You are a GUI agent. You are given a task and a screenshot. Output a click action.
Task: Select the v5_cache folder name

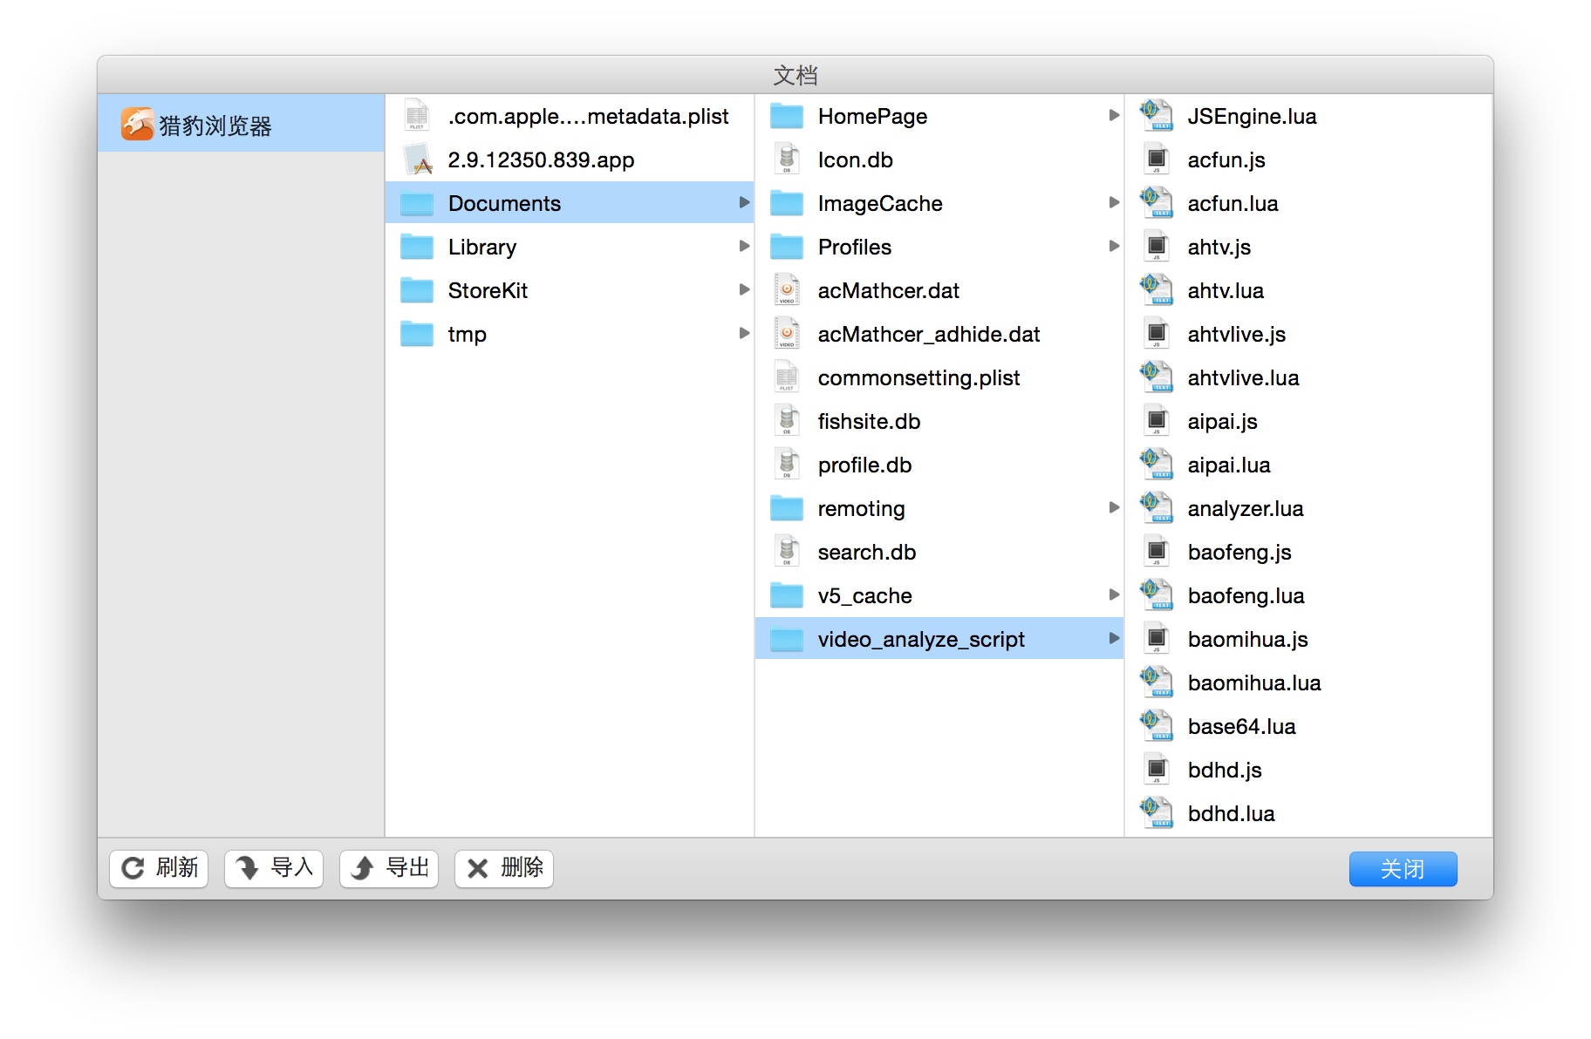865,595
